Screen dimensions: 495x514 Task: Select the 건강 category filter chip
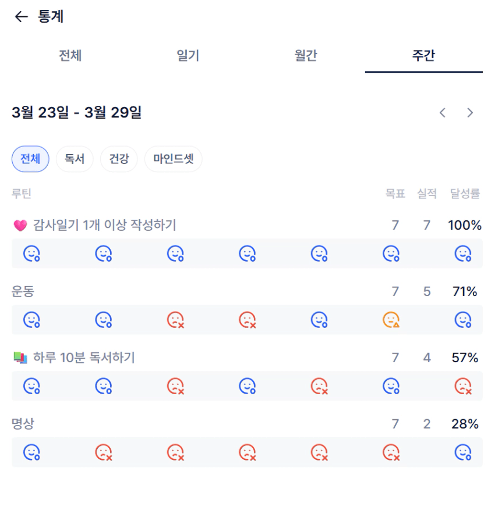click(119, 159)
